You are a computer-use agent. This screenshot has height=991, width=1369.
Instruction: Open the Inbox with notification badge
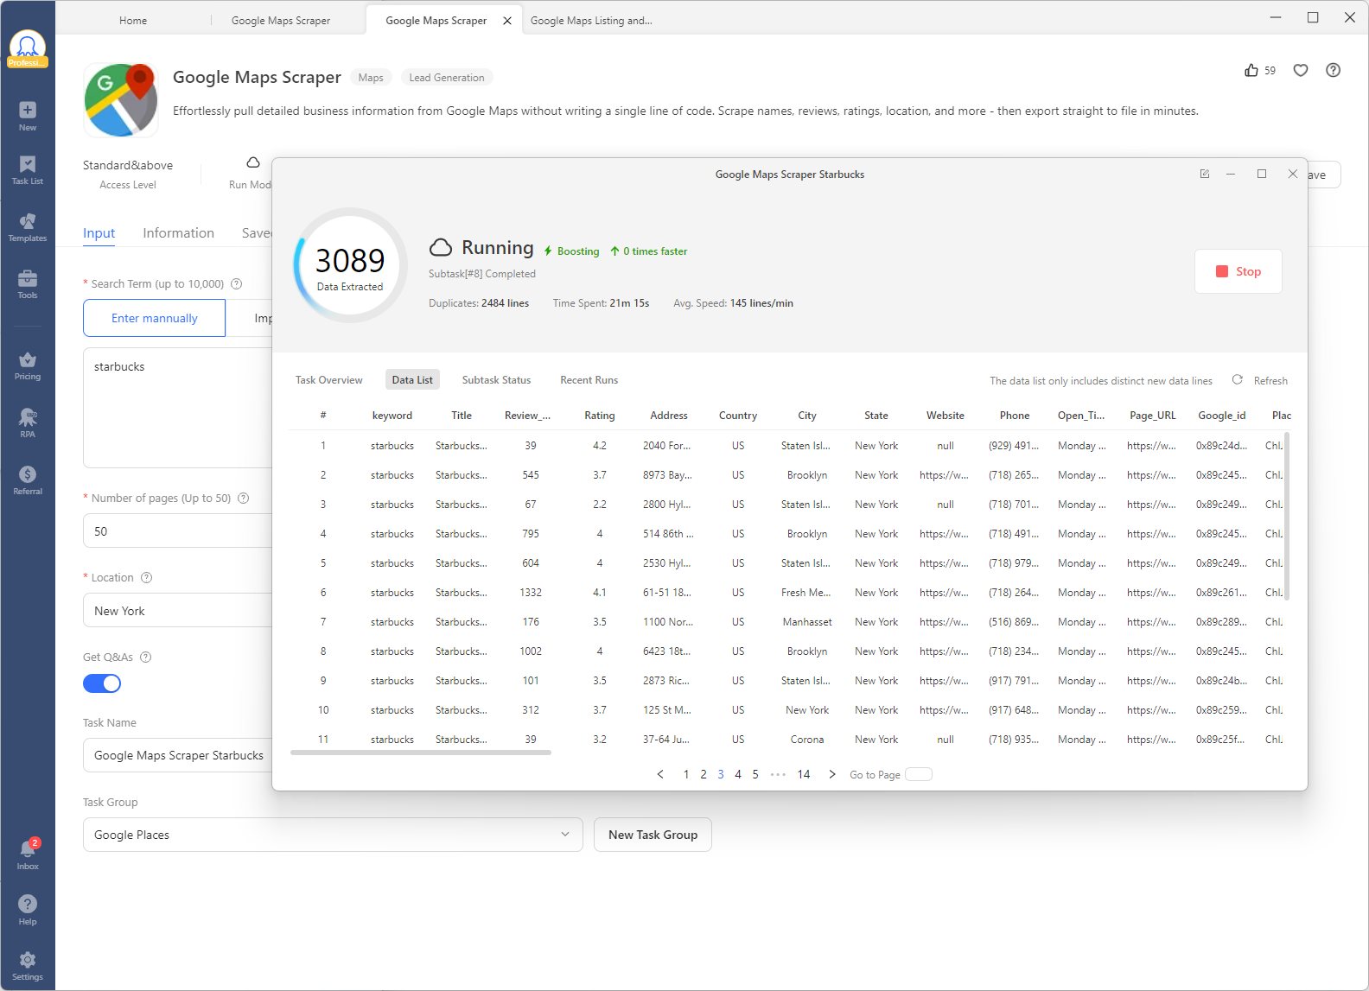[28, 854]
